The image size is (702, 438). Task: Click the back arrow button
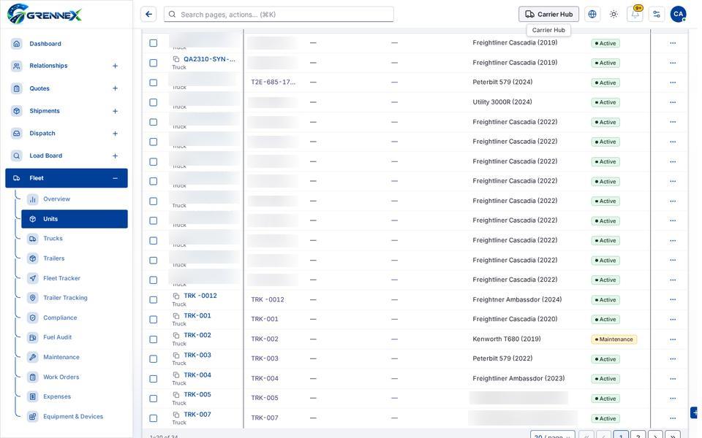(x=148, y=15)
